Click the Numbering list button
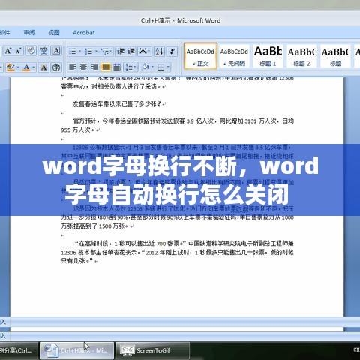 (x=88, y=52)
